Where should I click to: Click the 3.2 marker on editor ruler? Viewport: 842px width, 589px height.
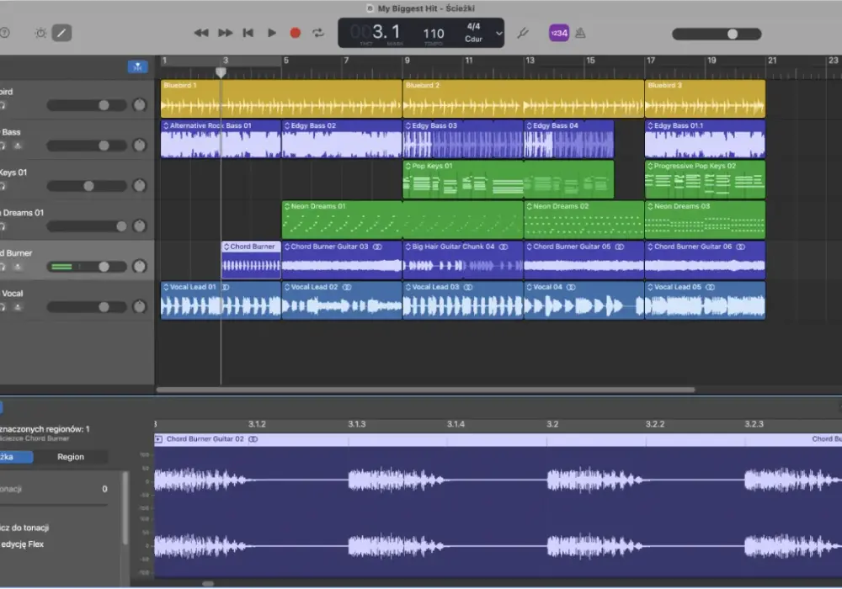(x=552, y=424)
